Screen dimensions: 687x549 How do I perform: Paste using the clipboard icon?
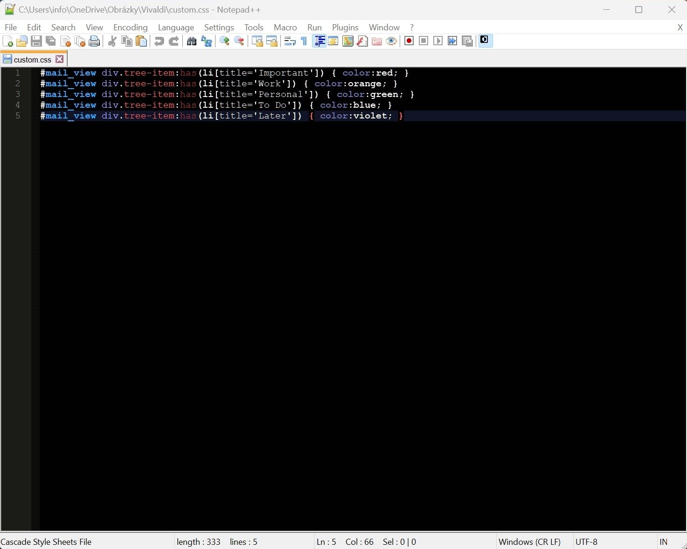141,41
